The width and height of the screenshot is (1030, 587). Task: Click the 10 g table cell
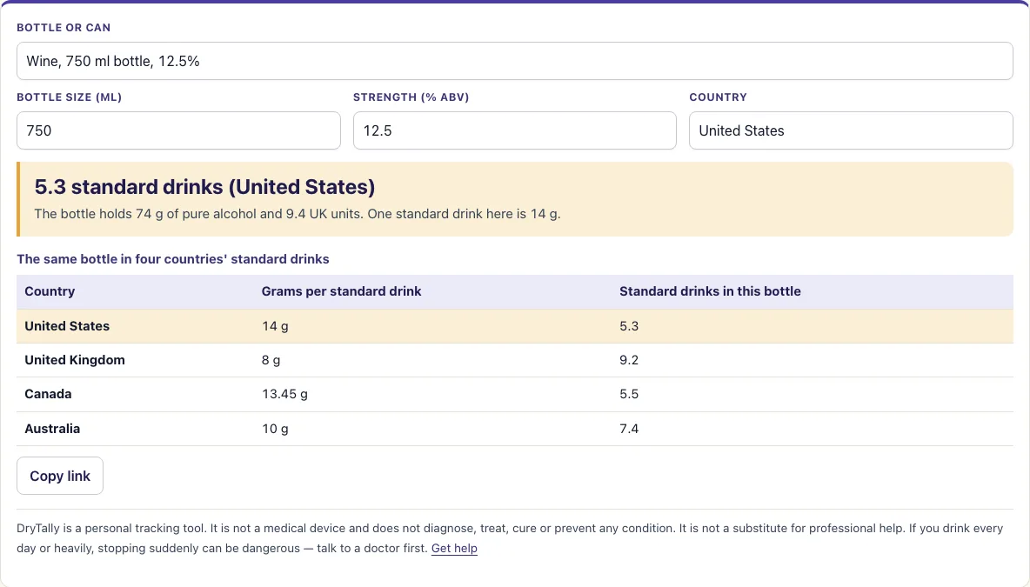(x=275, y=429)
